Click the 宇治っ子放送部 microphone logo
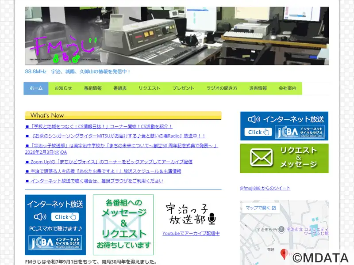 (x=191, y=214)
